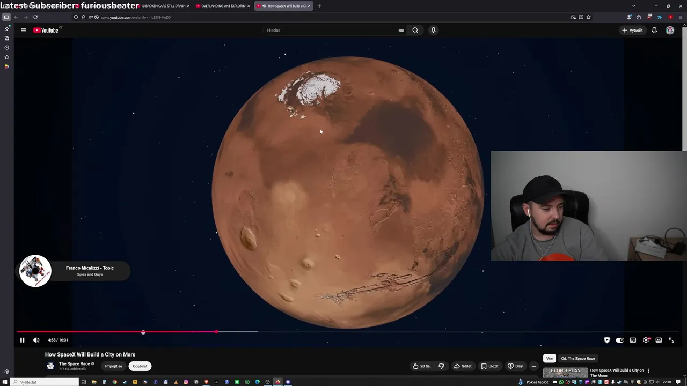Reload the page with the refresh icon

(35, 17)
